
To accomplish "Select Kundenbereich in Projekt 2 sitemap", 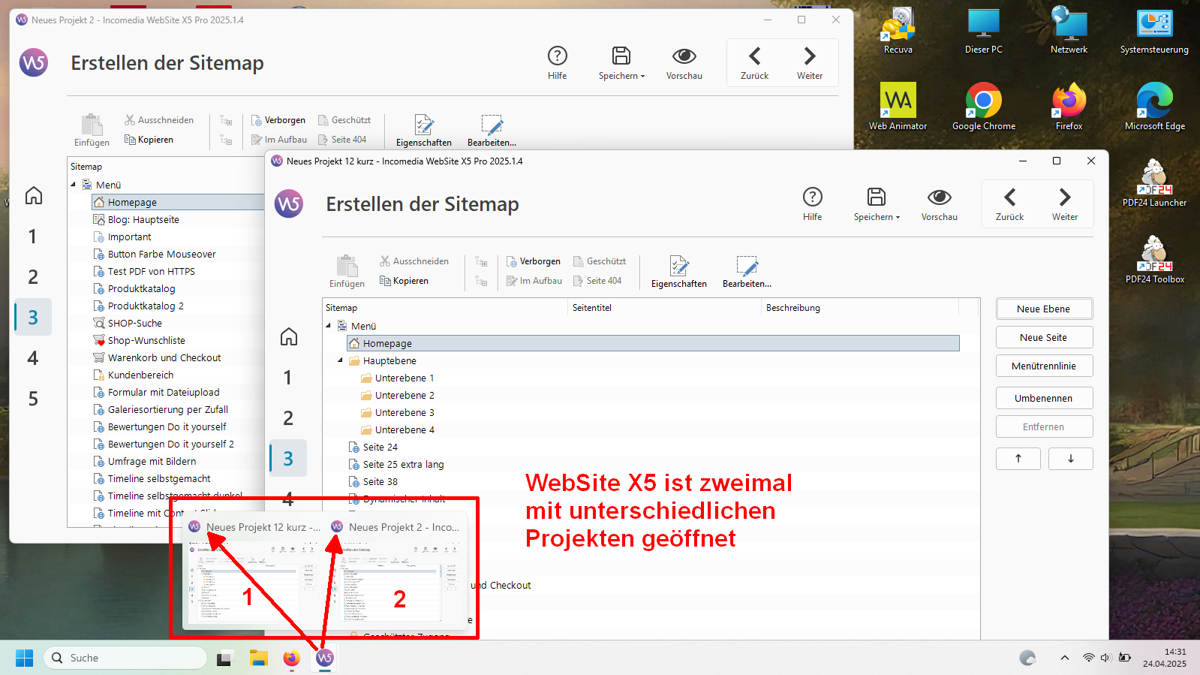I will click(x=133, y=375).
